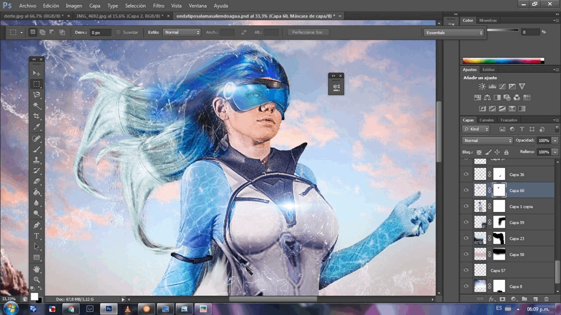Switch to the Estilos tab

pyautogui.click(x=488, y=70)
